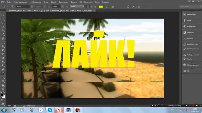Viewport: 202px width, 113px height.
Task: Open the workspace switcher dropdown
Action: click(191, 7)
